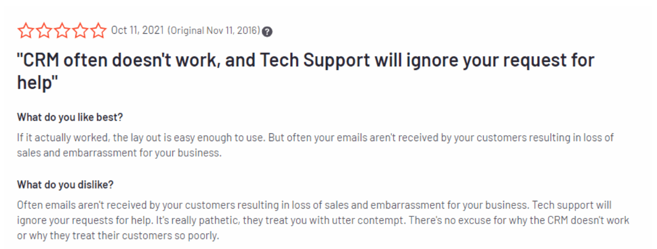Image resolution: width=657 pixels, height=249 pixels.
Task: Select the second rating star
Action: [x=43, y=31]
